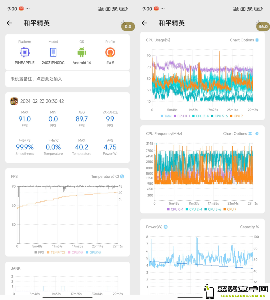Toggle CPU 7 in the CPU Frequency legend
Viewport: 270px width, 300px height.
click(x=230, y=209)
